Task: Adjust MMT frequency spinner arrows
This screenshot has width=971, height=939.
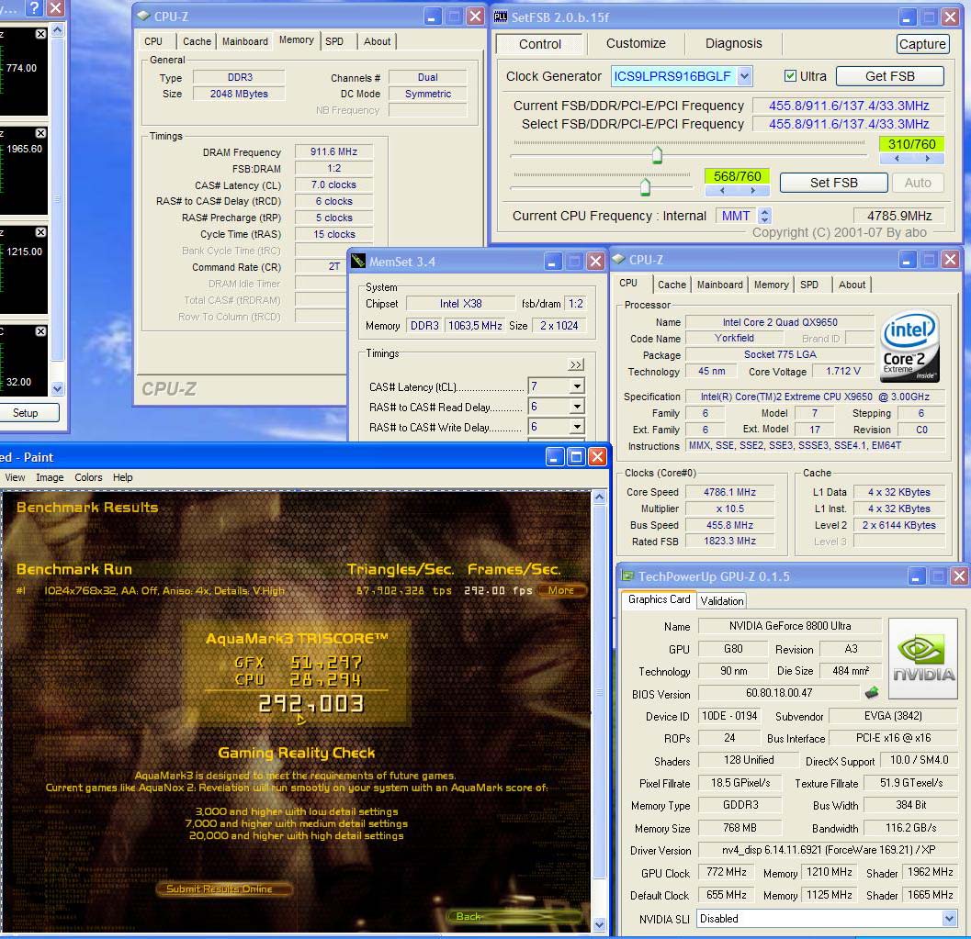Action: point(765,216)
